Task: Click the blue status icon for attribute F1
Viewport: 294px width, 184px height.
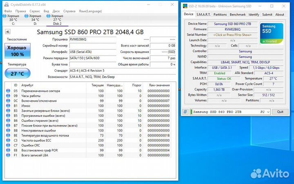Action: (x=8, y=155)
